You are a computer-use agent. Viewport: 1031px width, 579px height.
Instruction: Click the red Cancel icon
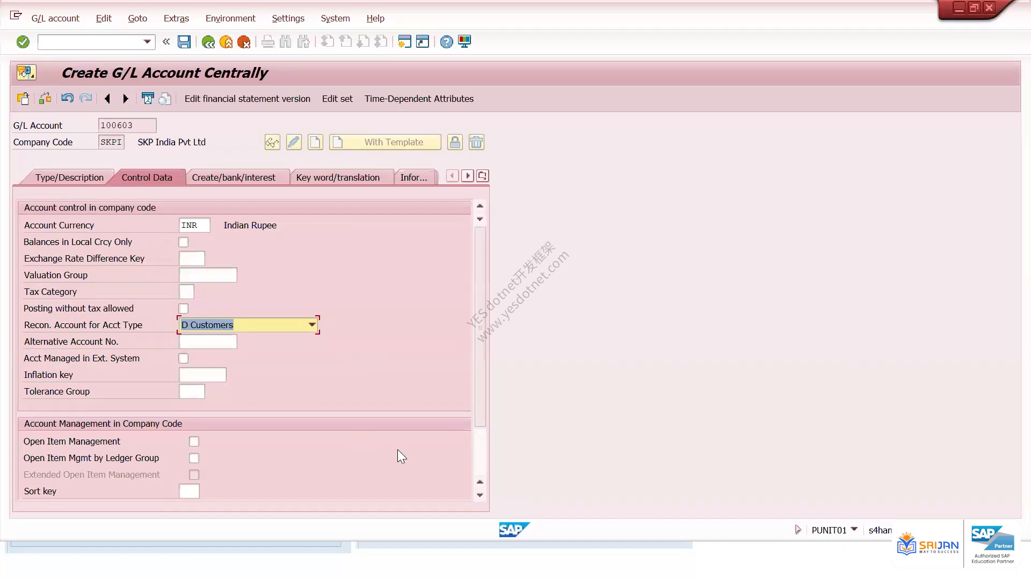tap(244, 42)
